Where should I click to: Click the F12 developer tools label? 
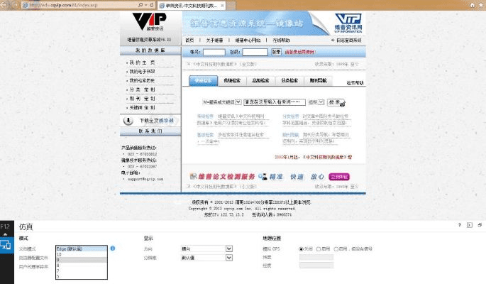coord(5,226)
